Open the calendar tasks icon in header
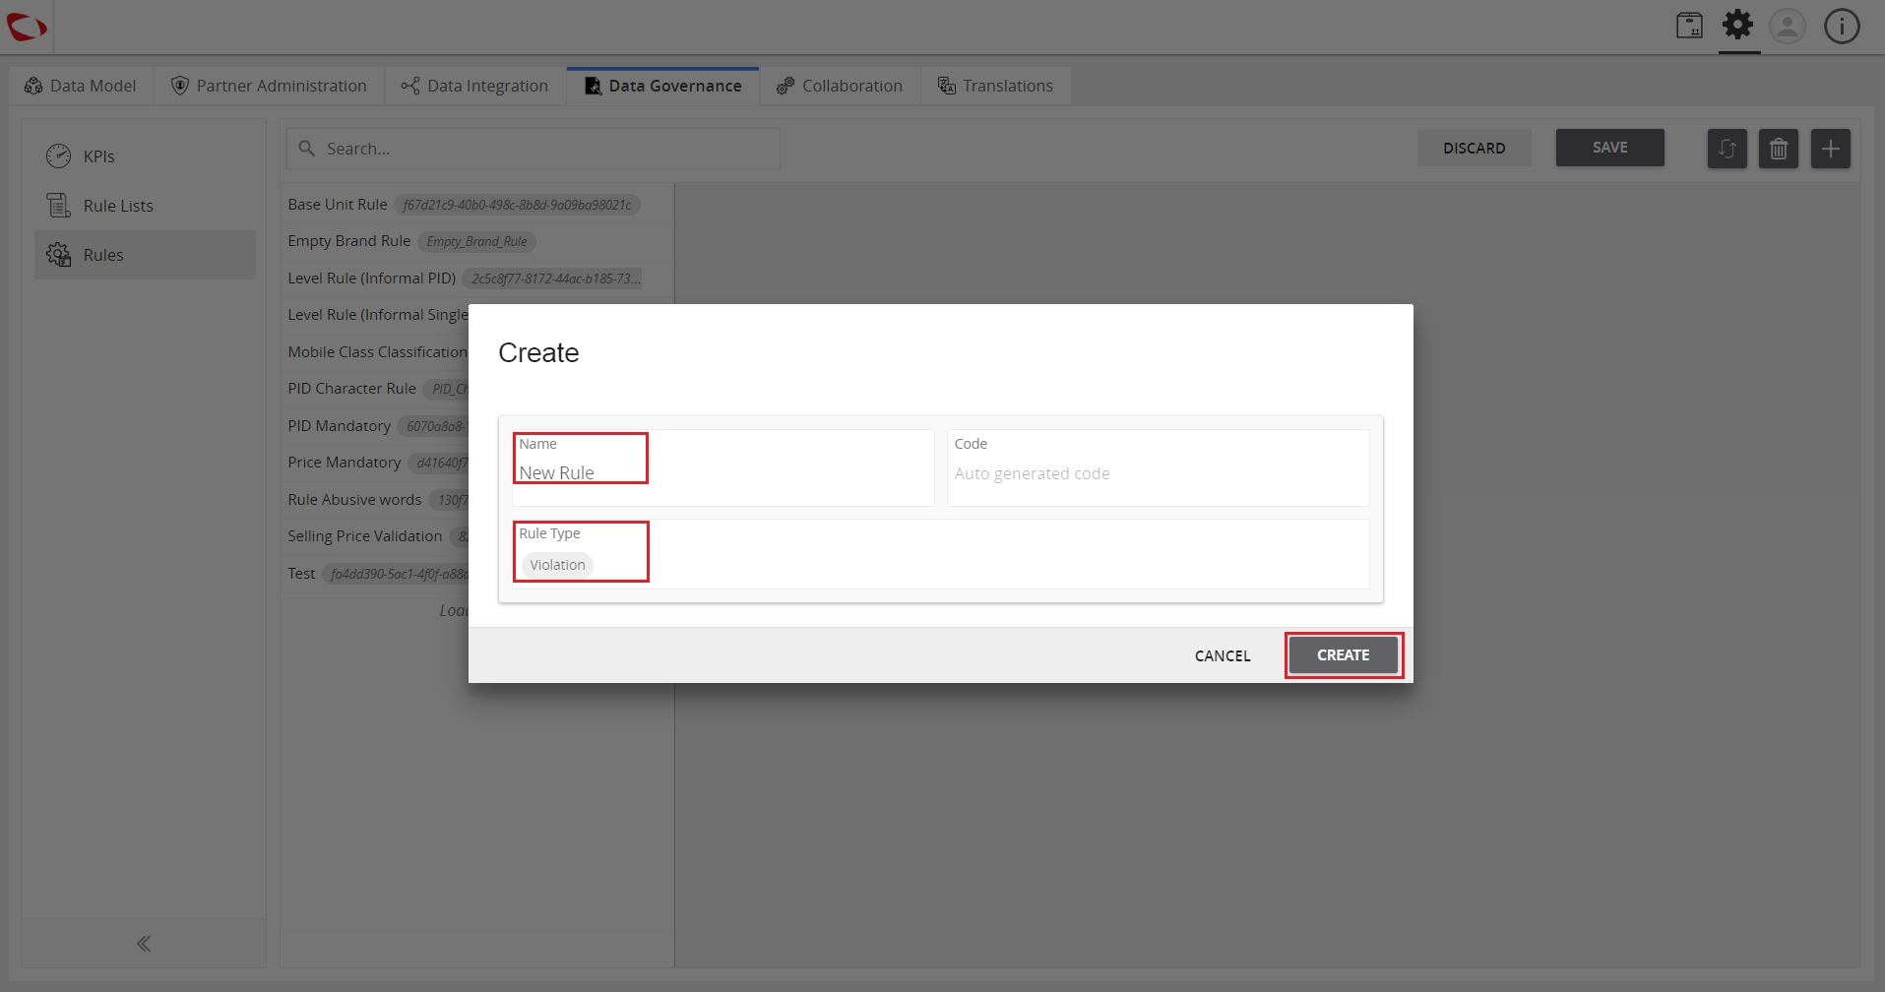This screenshot has width=1885, height=992. (1689, 26)
